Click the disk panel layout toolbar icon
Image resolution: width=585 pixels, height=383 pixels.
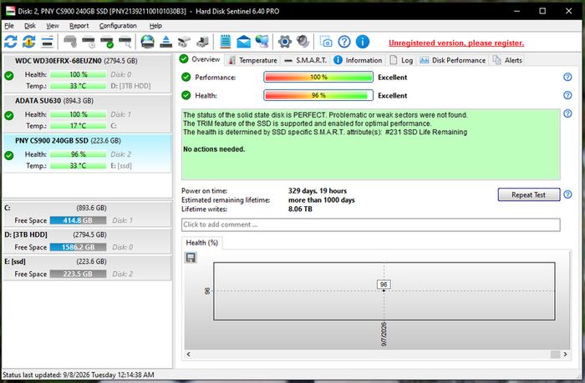pos(48,42)
